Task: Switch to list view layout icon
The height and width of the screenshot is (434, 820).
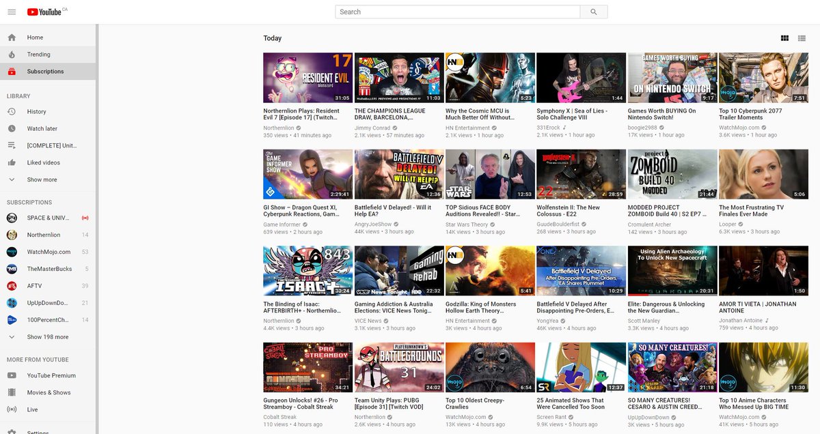Action: [802, 38]
